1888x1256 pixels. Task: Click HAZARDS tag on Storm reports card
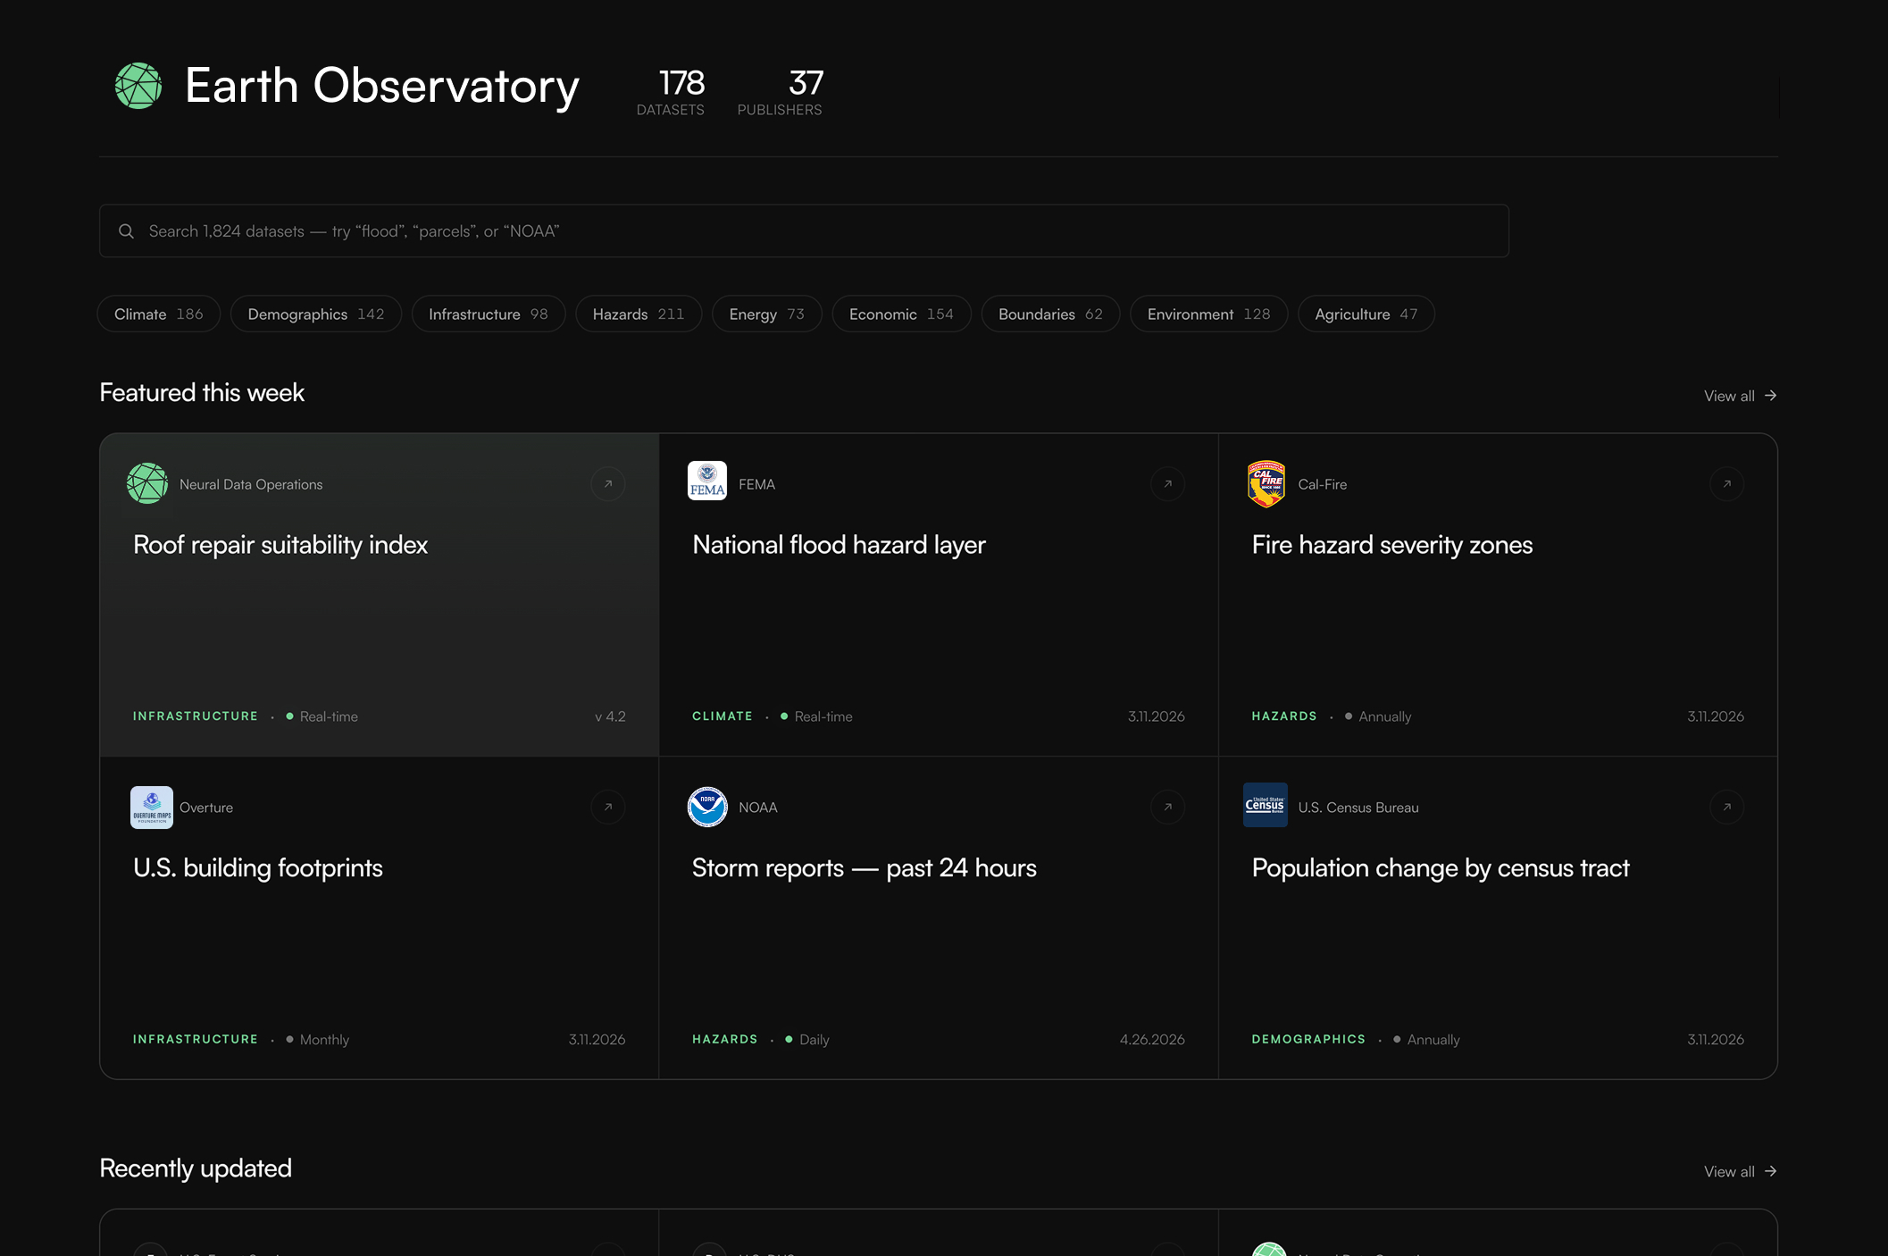tap(725, 1040)
